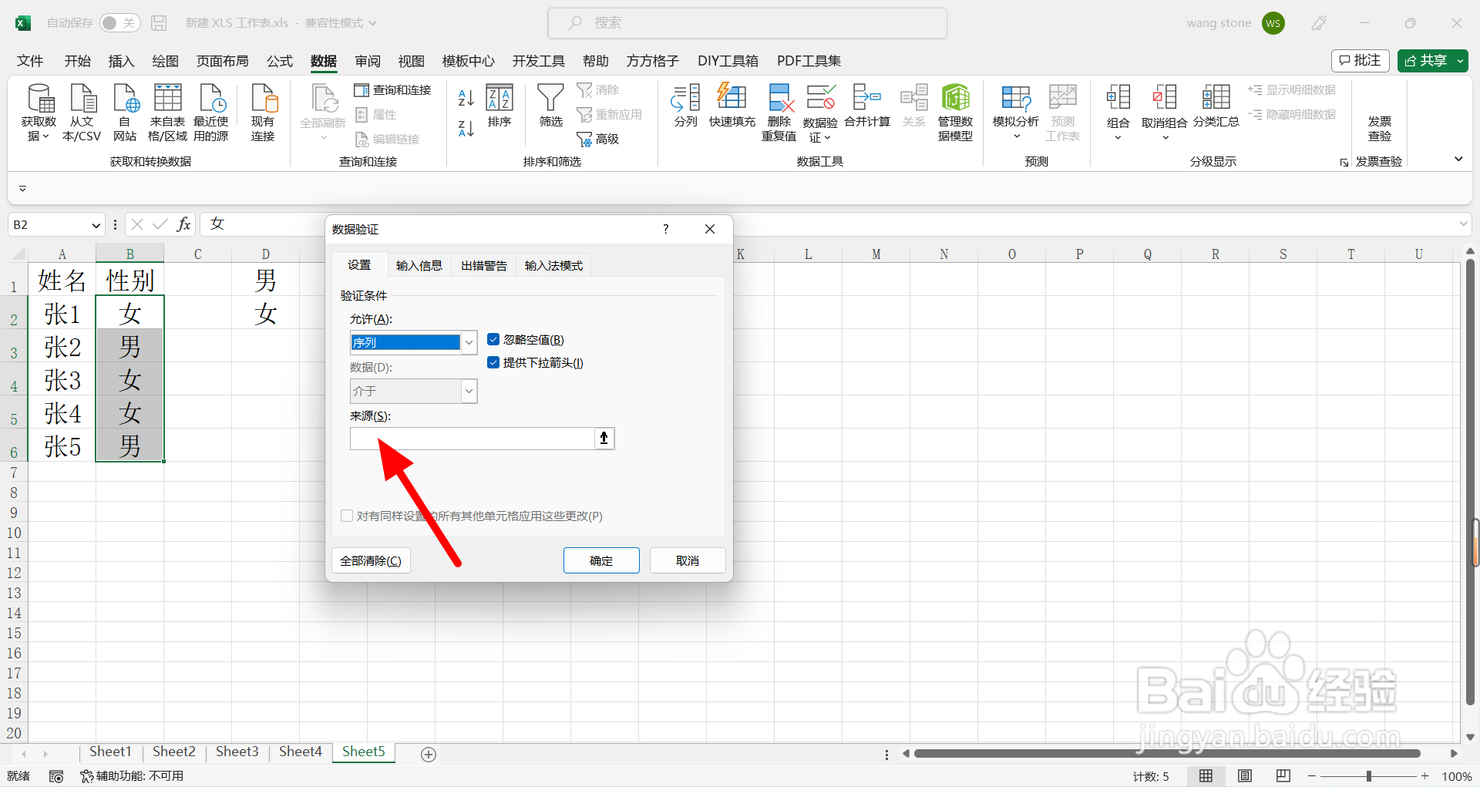
Task: Click the range selector icon in 来源 field
Action: click(604, 439)
